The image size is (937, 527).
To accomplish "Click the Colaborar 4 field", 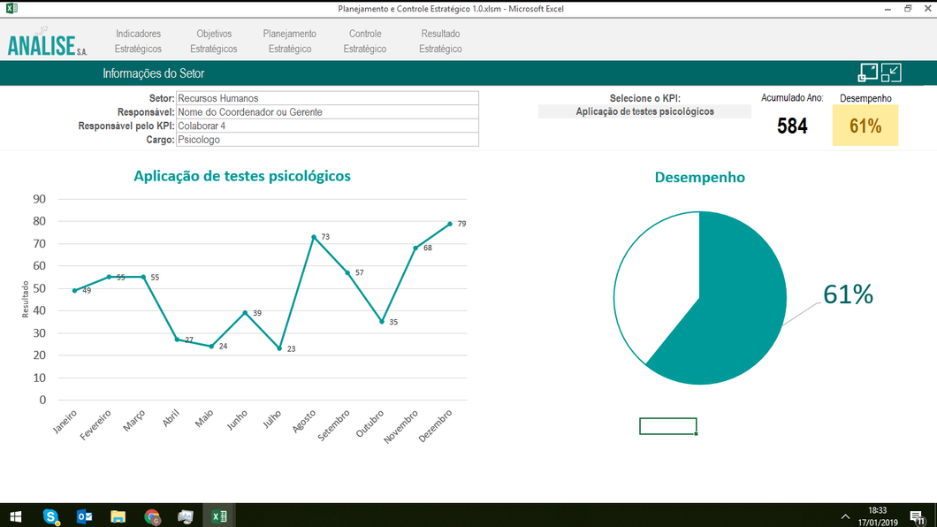I will 327,126.
